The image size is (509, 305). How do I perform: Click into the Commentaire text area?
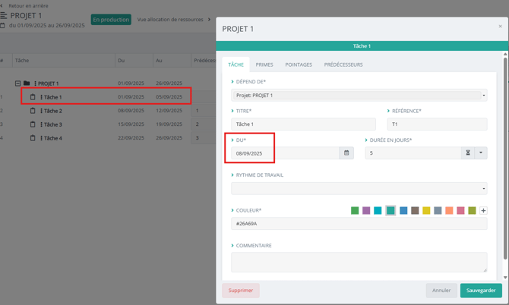pos(359,262)
